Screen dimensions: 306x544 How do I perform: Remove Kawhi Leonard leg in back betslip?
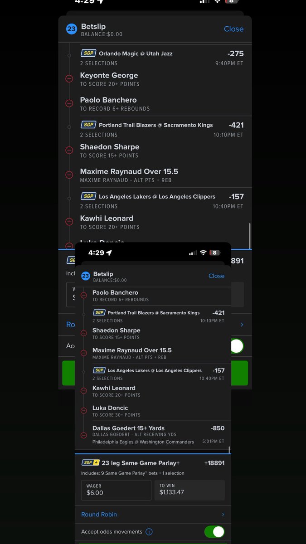(69, 222)
